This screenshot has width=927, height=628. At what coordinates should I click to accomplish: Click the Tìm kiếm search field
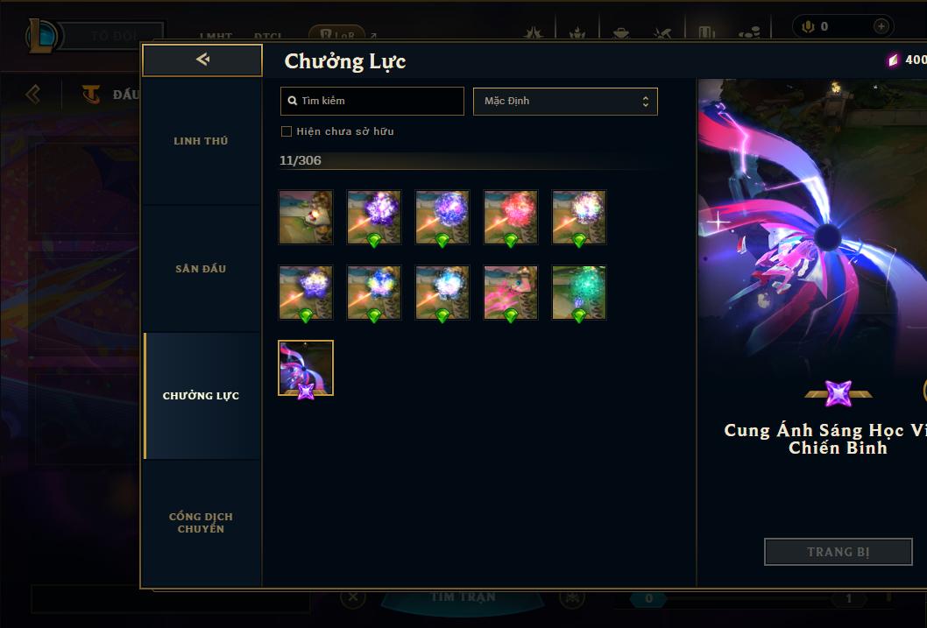372,101
